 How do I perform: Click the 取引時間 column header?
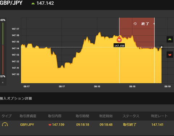pos(82,116)
